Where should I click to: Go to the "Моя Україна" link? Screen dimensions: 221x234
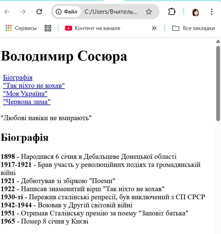25,94
